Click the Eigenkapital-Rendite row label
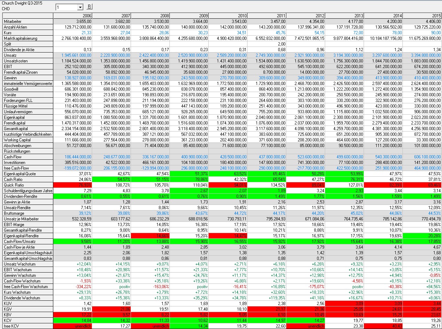 28,236
